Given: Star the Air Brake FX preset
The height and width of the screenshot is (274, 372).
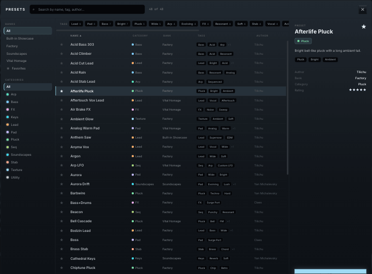Looking at the screenshot, I should tap(62, 110).
